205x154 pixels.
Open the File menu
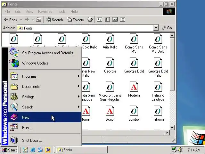point(7,12)
